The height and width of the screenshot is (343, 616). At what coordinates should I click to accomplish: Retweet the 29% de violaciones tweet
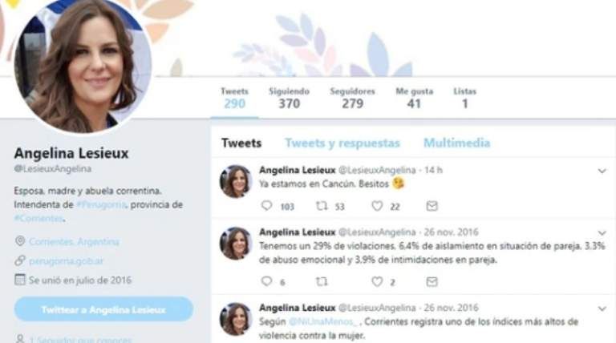tap(322, 281)
